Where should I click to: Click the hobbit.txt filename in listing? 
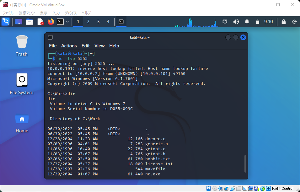coord(158,159)
